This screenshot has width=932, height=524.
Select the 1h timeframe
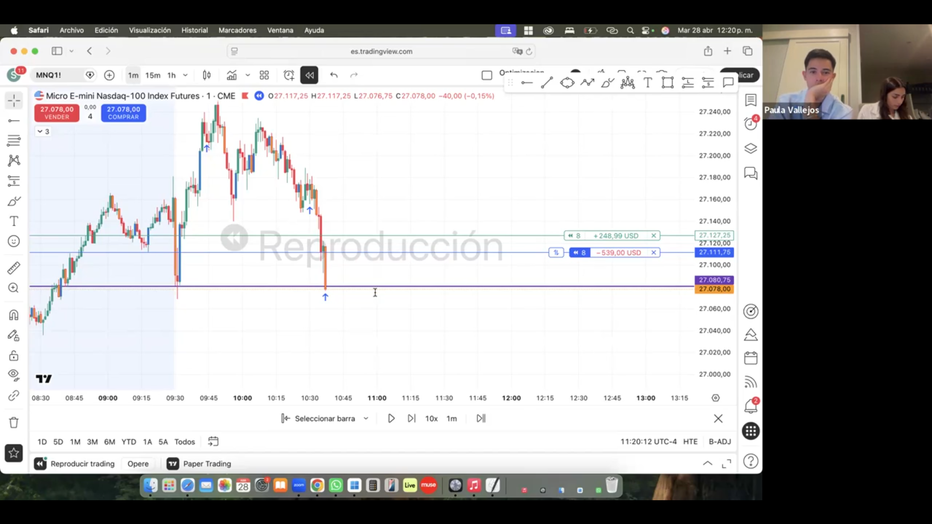pos(171,75)
